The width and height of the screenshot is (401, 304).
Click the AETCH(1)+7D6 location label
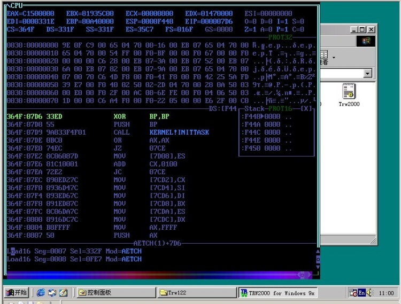tap(157, 243)
